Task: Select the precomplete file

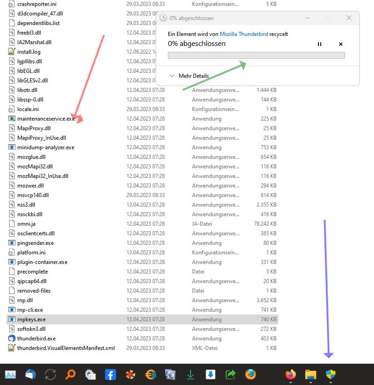Action: (x=33, y=272)
